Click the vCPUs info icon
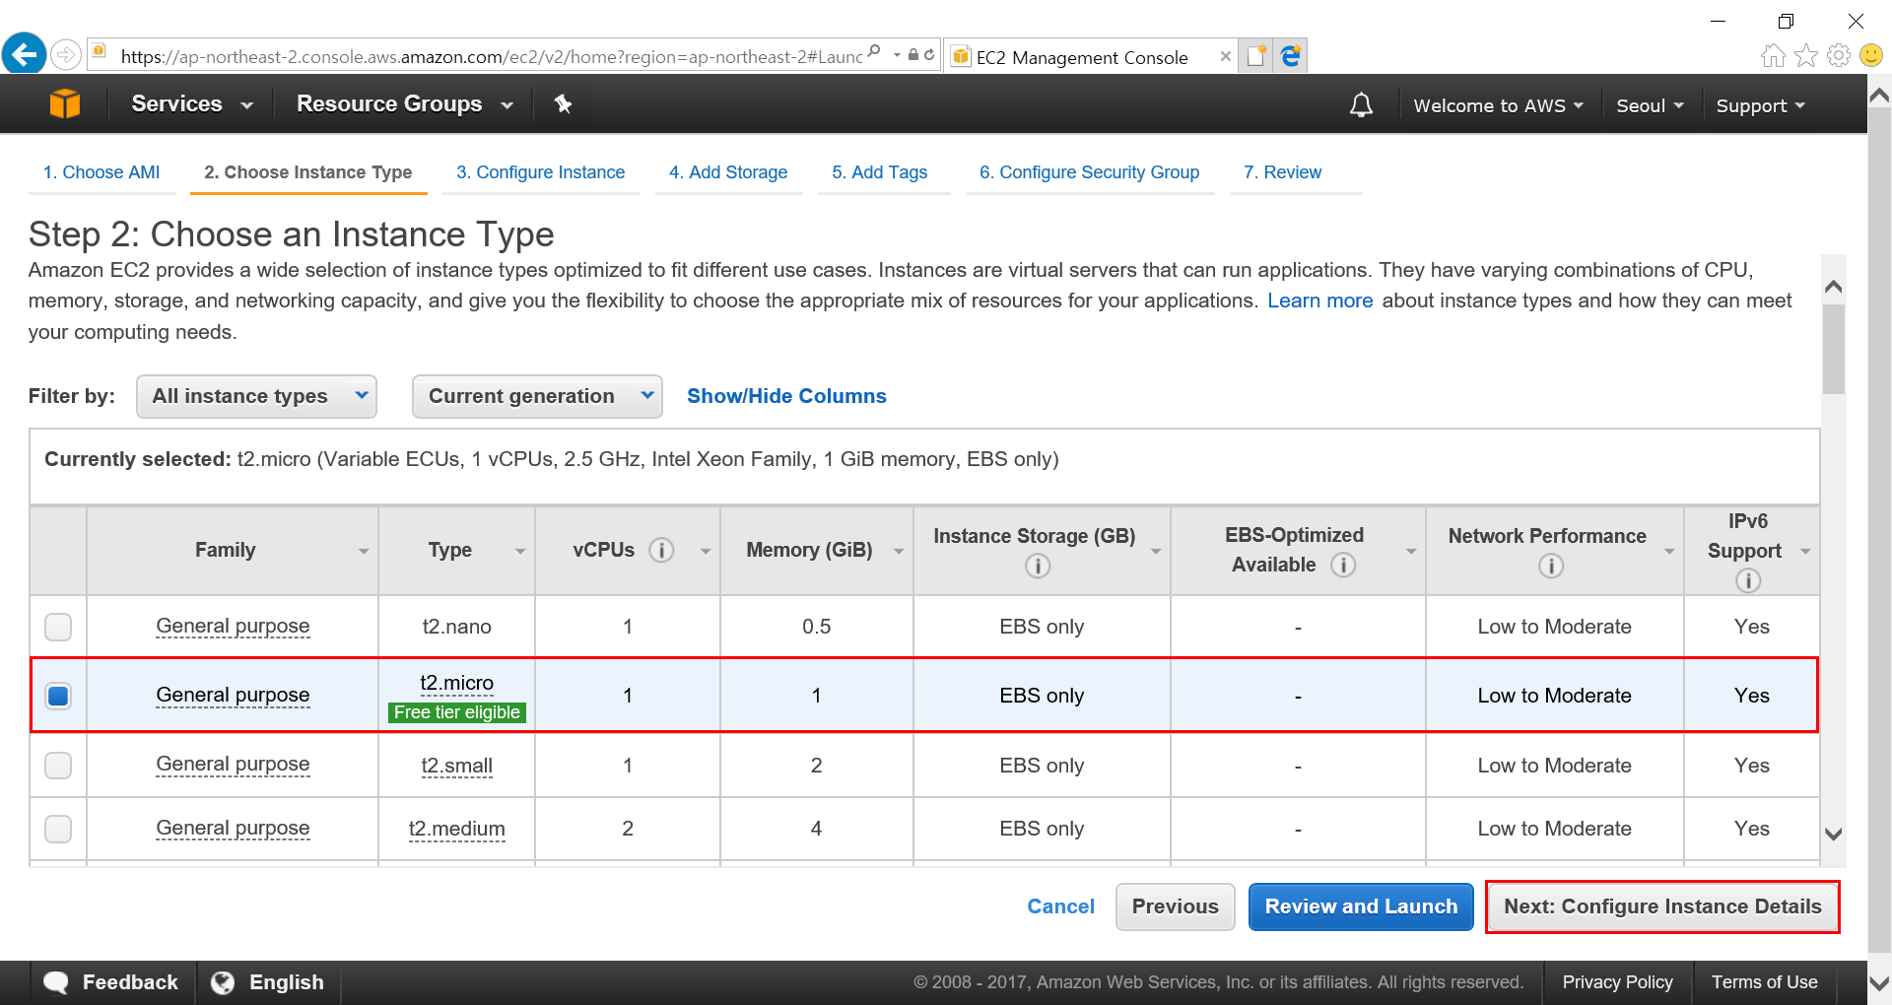This screenshot has width=1892, height=1005. [661, 550]
